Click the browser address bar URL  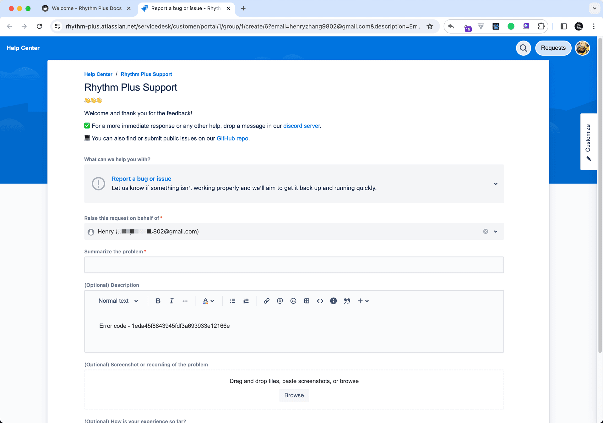tap(243, 26)
